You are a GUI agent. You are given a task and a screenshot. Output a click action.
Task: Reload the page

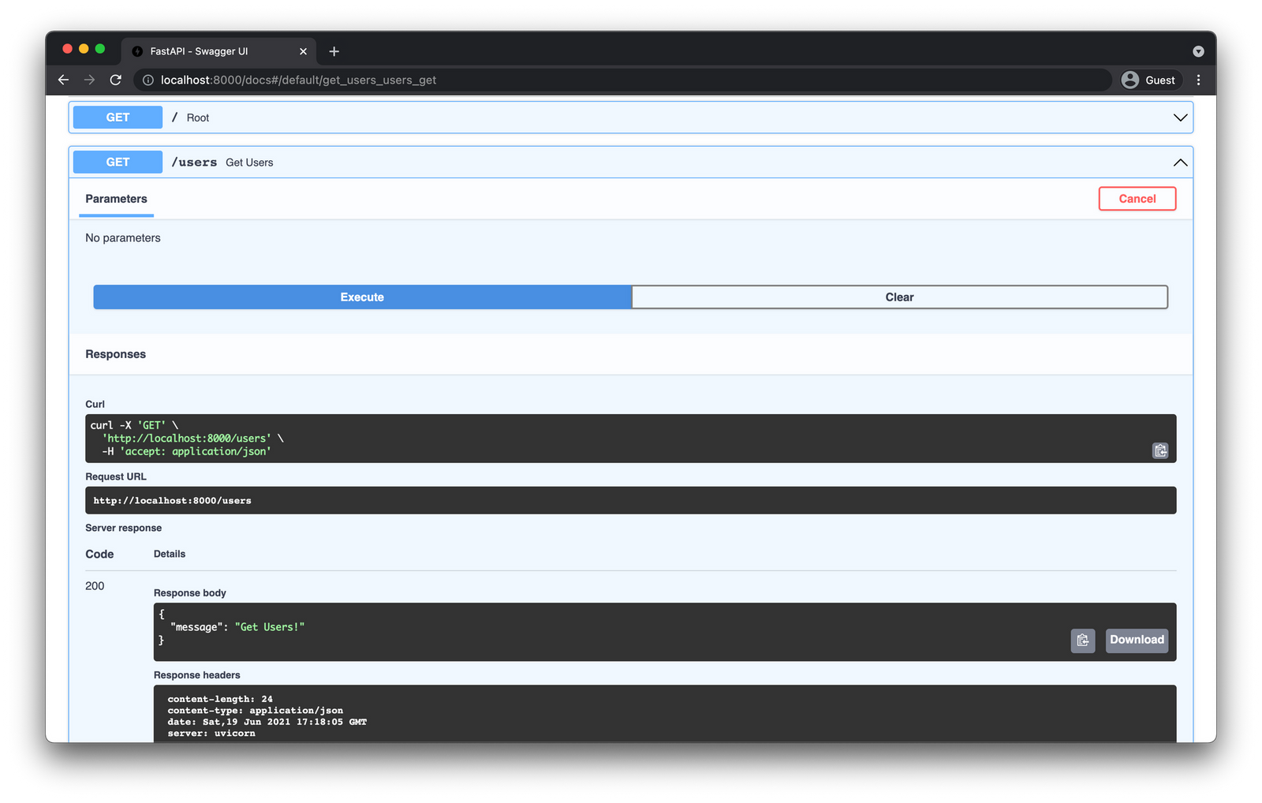pyautogui.click(x=115, y=80)
